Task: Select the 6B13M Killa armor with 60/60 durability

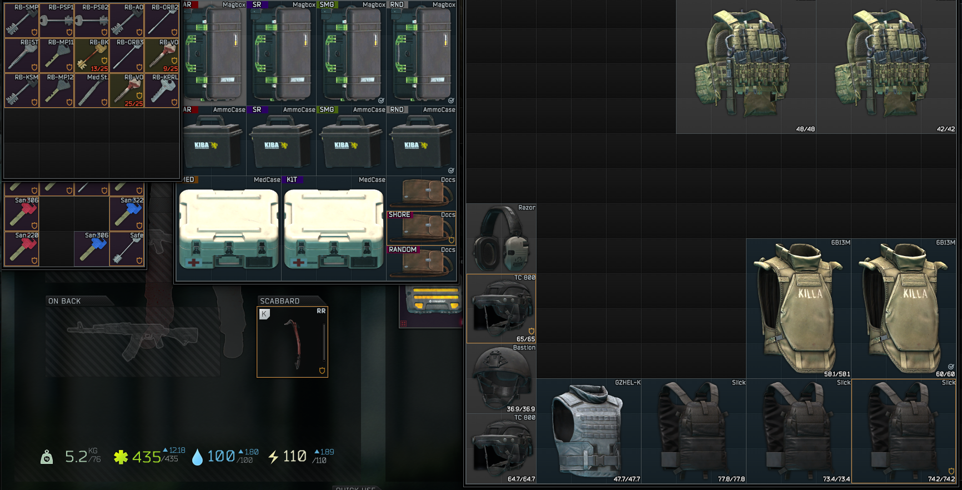Action: click(x=904, y=309)
